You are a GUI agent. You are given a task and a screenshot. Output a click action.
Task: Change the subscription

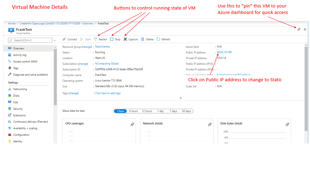(83, 64)
